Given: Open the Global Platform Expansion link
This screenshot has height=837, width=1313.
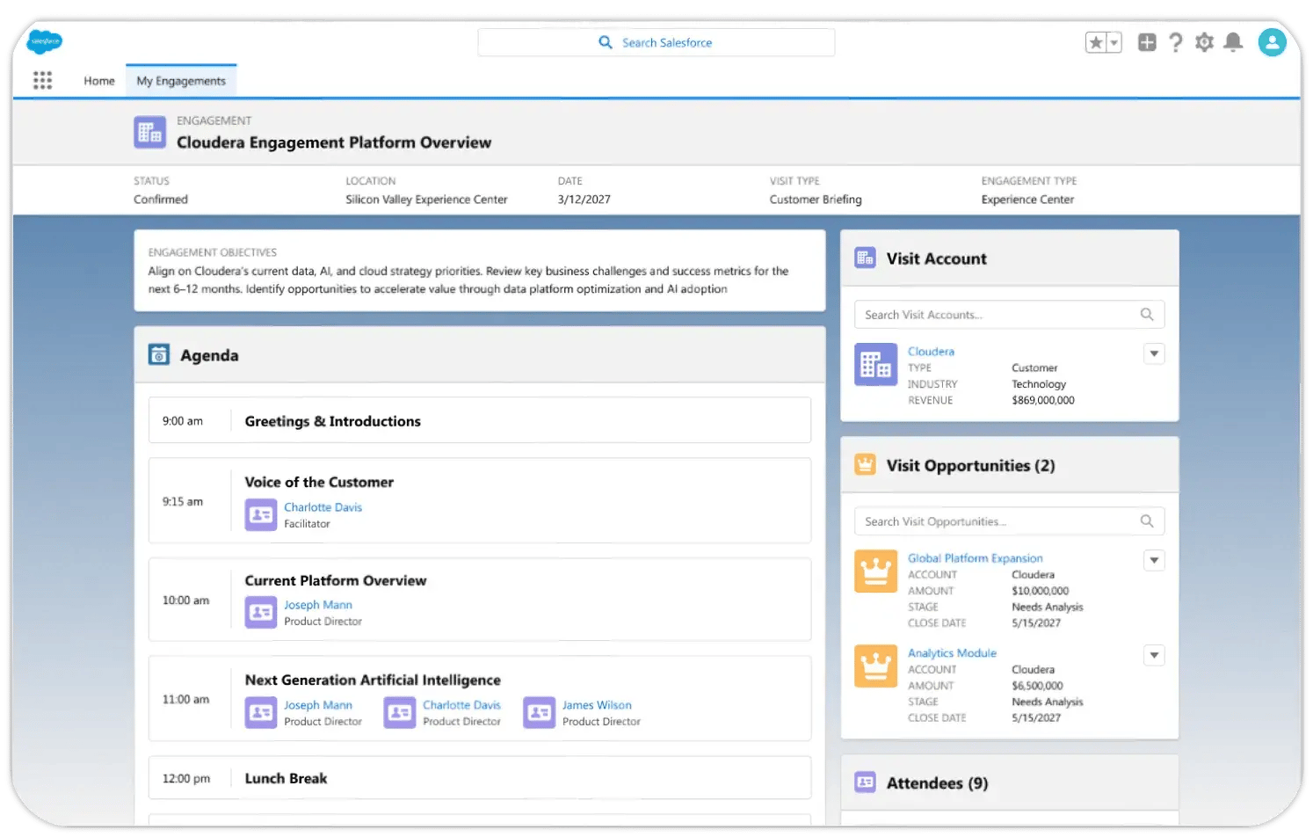Looking at the screenshot, I should 976,558.
